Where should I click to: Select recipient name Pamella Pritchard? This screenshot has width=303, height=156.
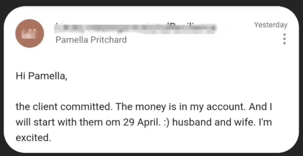tap(91, 40)
